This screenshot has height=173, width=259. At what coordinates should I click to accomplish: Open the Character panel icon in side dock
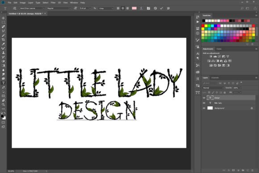[198, 54]
